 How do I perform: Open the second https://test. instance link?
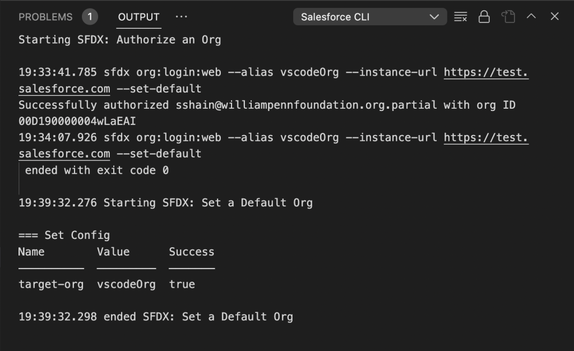coord(486,138)
